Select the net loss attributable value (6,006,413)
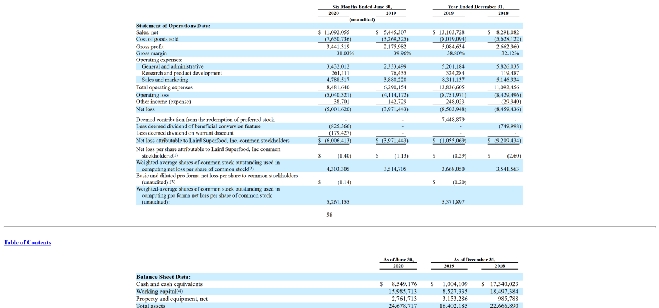Screen dimensions: 659x308 337,141
